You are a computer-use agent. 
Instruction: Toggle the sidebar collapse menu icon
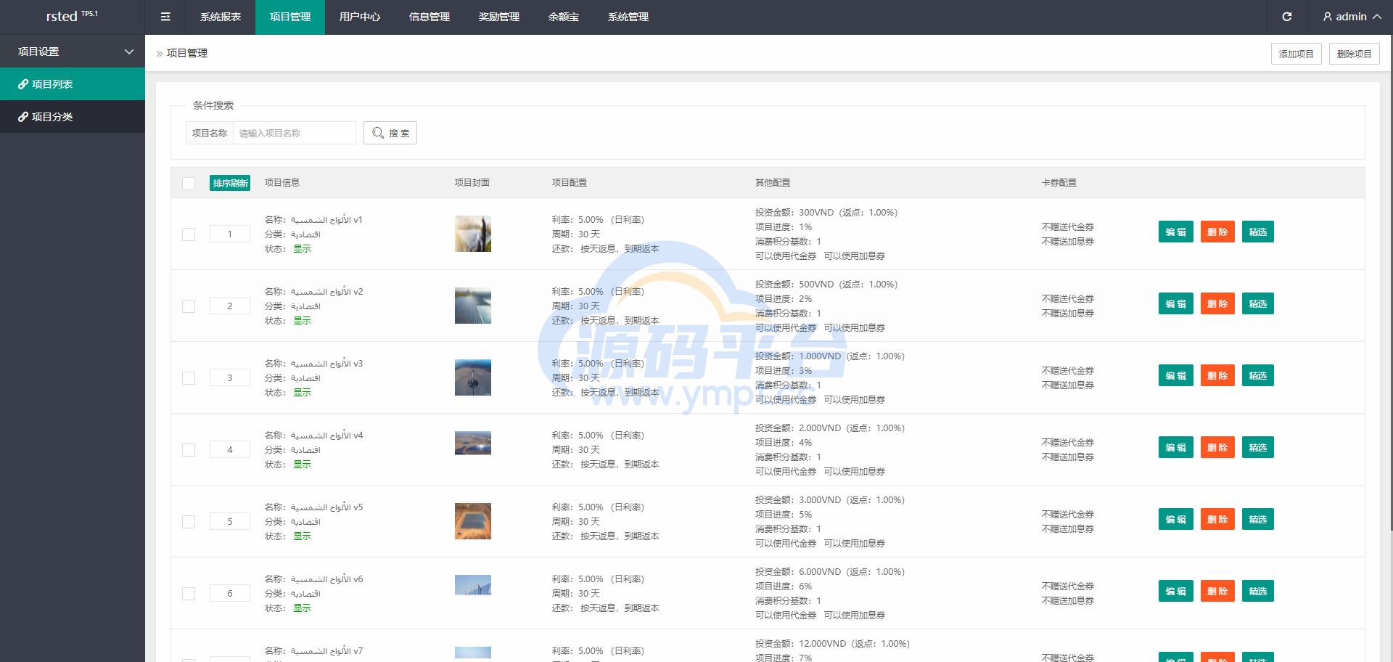point(165,17)
